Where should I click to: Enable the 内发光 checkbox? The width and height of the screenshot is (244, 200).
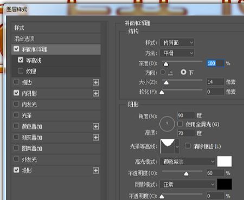tap(16, 104)
